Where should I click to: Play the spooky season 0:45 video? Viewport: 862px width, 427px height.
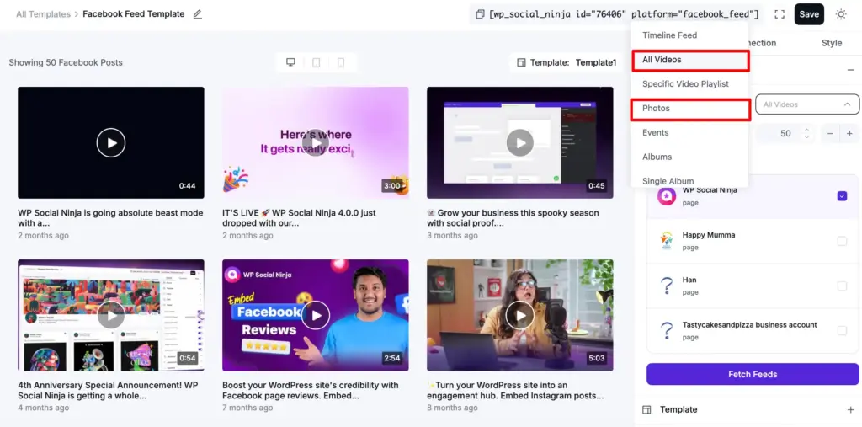tap(520, 142)
